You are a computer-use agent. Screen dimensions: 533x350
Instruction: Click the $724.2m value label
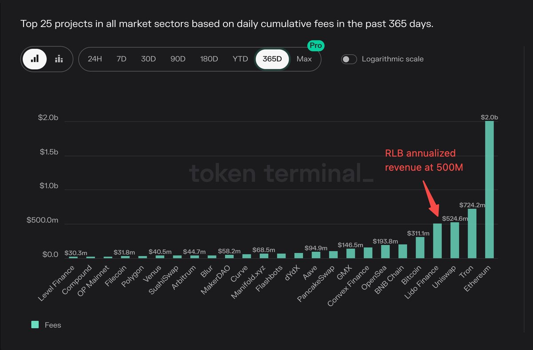point(472,205)
